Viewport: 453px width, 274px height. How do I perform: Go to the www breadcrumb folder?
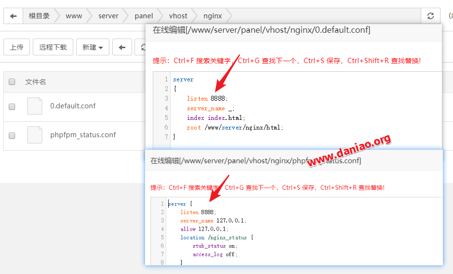click(x=74, y=16)
